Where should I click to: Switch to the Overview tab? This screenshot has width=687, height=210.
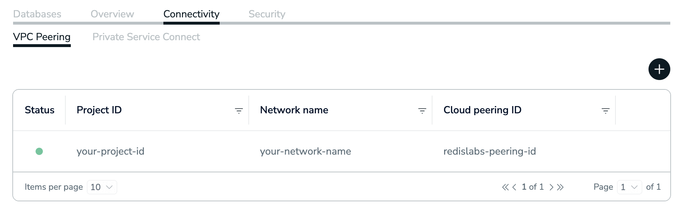pos(112,14)
